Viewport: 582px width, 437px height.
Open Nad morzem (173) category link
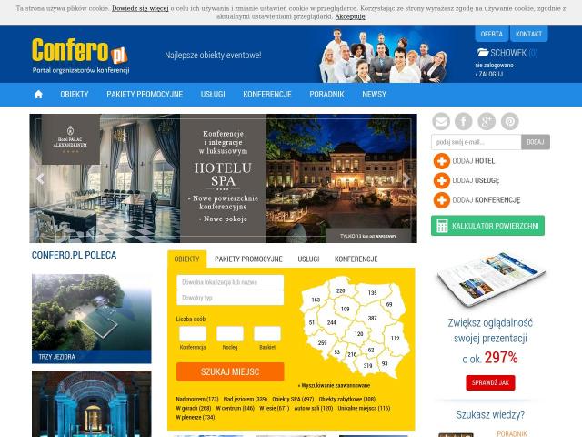[x=197, y=399]
